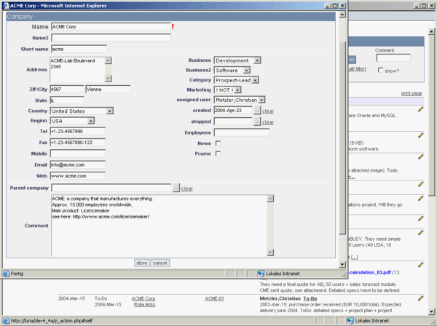Click the To-Do link after Metzler,Christian
This screenshot has height=326, width=437.
[310, 298]
